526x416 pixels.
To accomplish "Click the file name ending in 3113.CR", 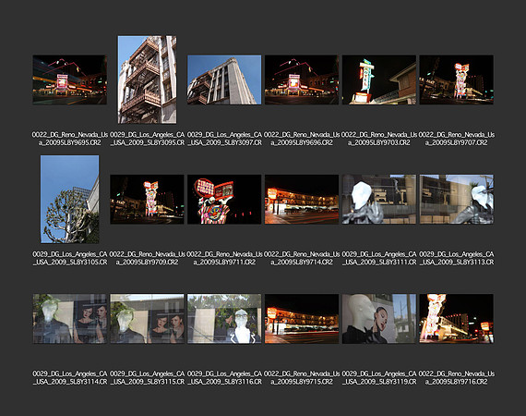I will tap(456, 258).
